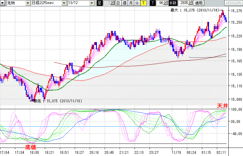The image size is (243, 156).
Task: Select the minute 分 bar button
Action: pos(136,3)
